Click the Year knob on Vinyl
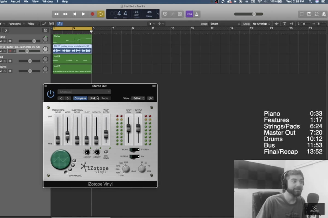Viewport: 328px width, 218px height. (x=126, y=169)
